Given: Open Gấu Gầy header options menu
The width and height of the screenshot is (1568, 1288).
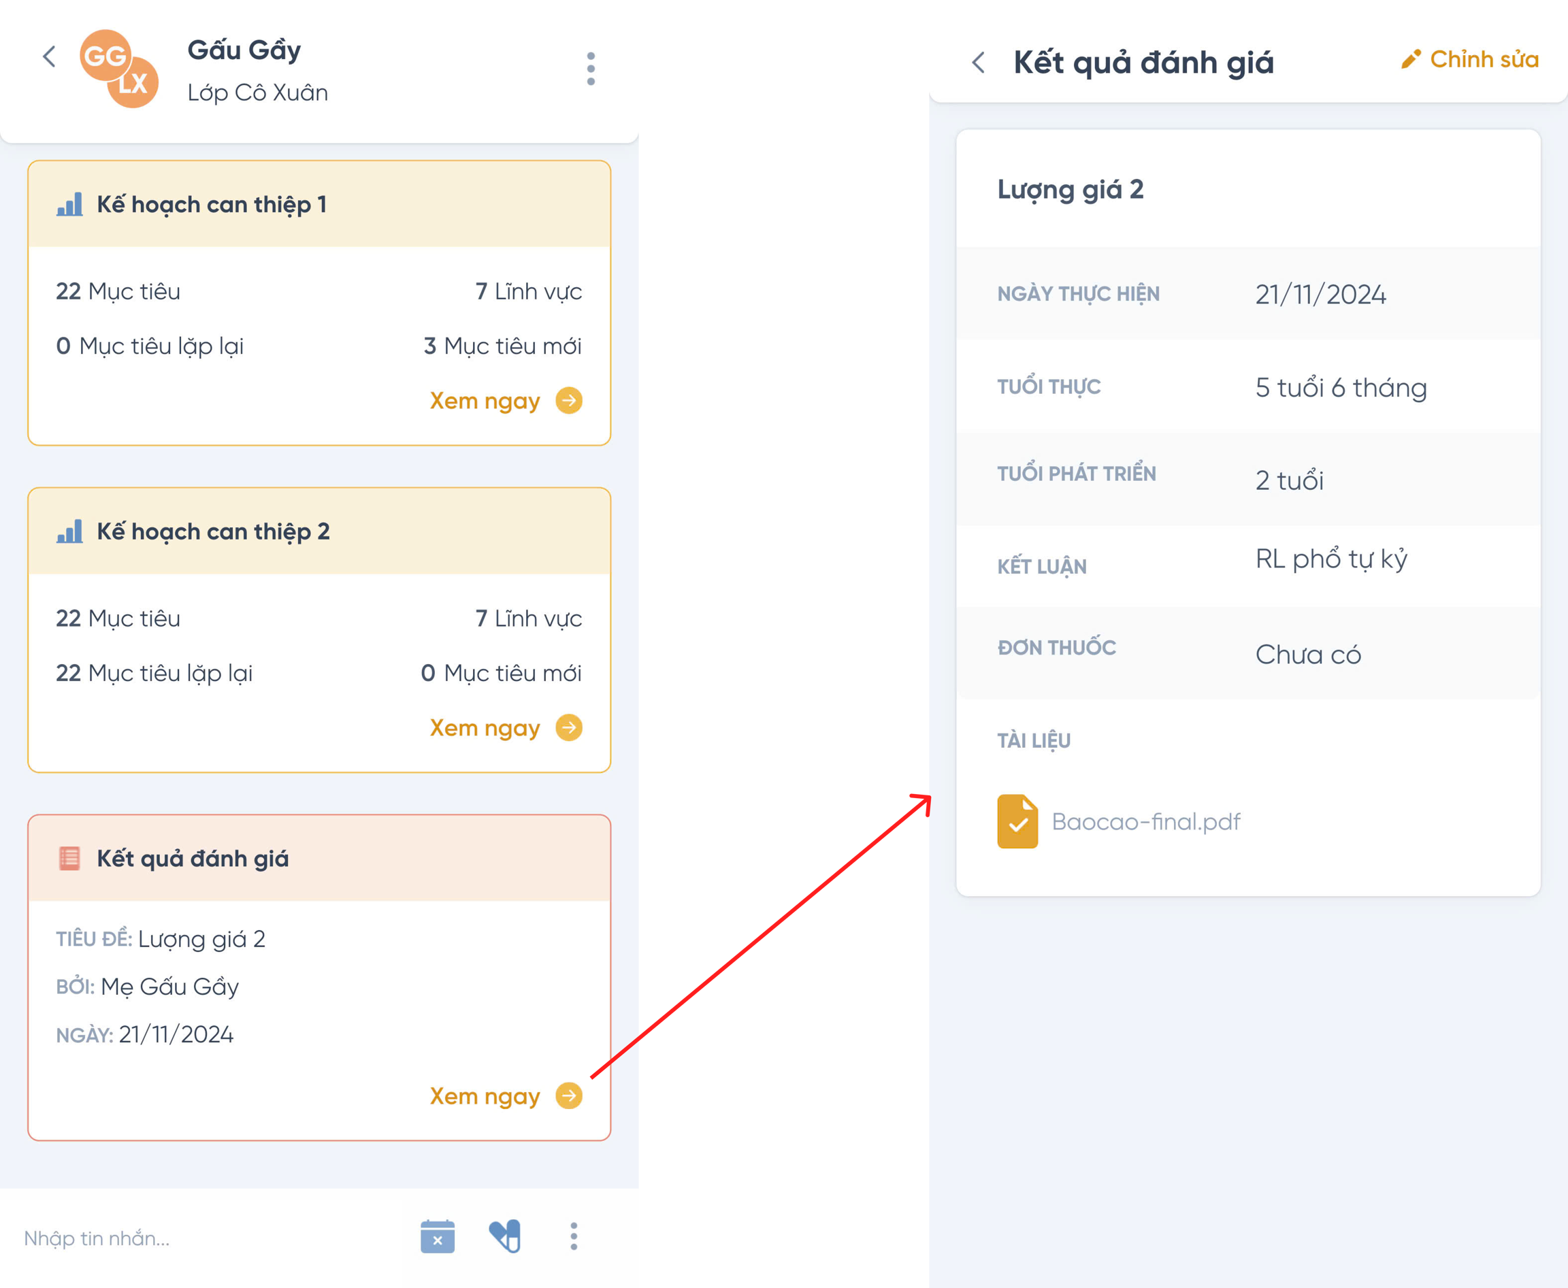Looking at the screenshot, I should click(x=591, y=68).
